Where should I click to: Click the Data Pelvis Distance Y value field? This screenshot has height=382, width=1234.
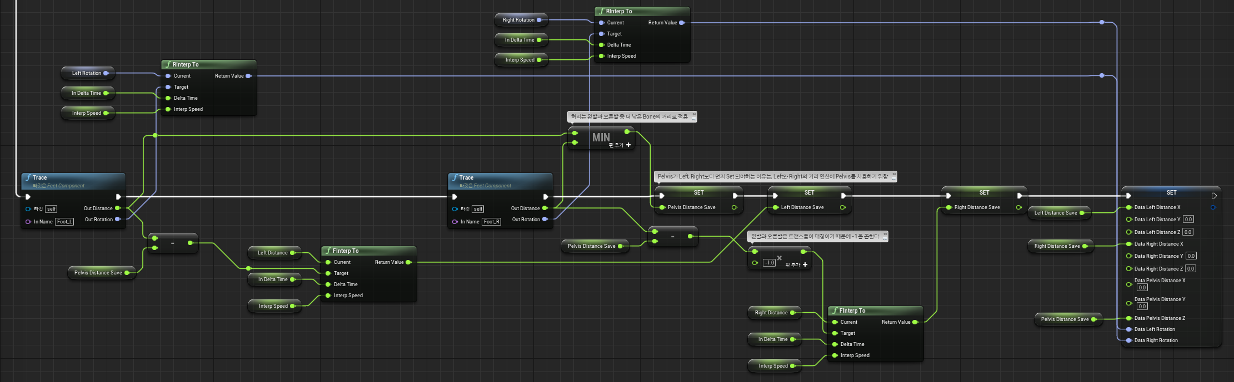pos(1142,306)
